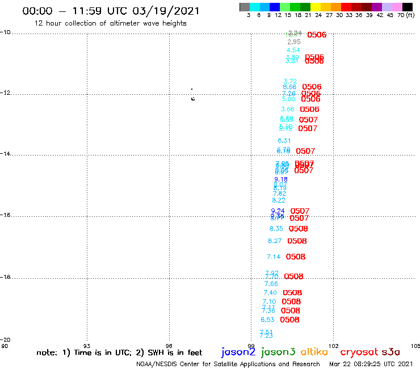420x369 pixels.
Task: Click the longitude axis label '90'
Action: 5,346
